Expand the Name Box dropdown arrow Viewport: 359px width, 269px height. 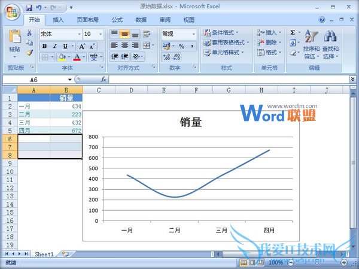70,80
